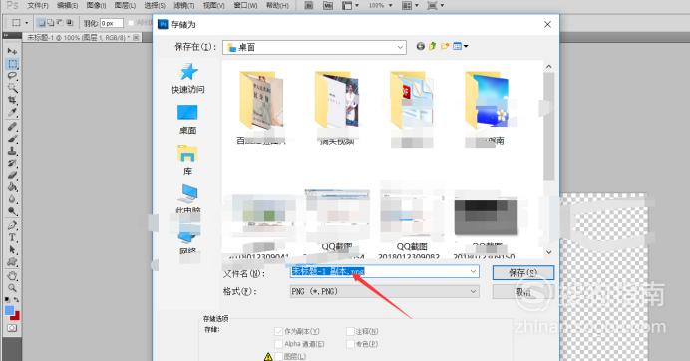Viewport: 690px width, 361px height.
Task: Select the Eyedropper tool
Action: pos(12,112)
